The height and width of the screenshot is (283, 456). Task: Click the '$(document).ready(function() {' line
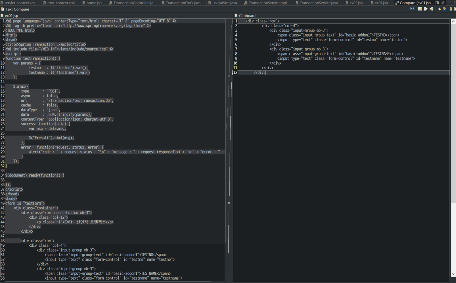(35, 175)
